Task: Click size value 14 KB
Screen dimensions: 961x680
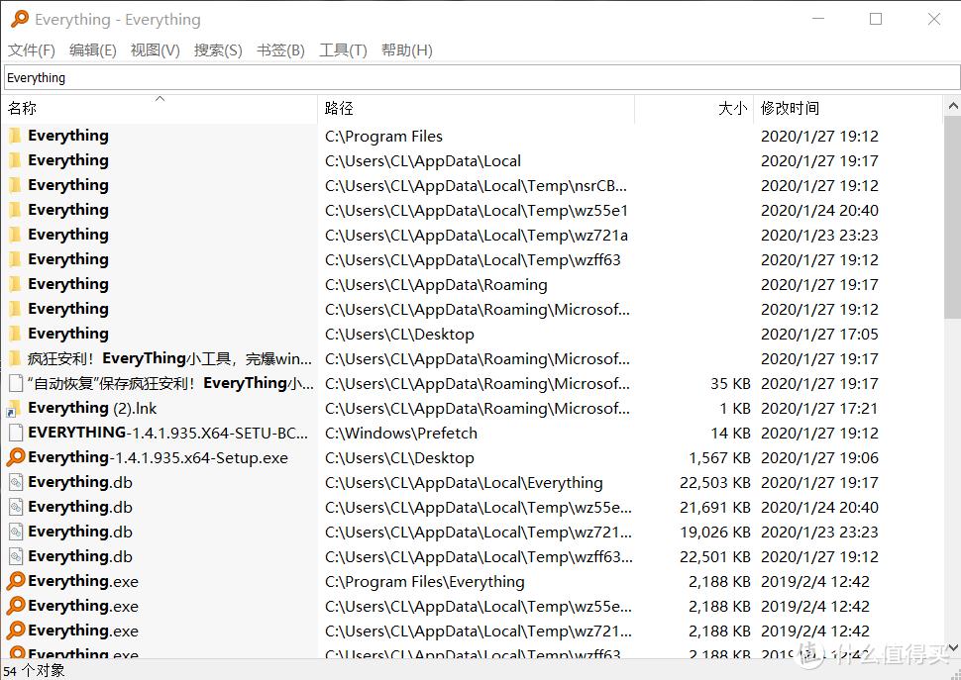Action: 730,434
